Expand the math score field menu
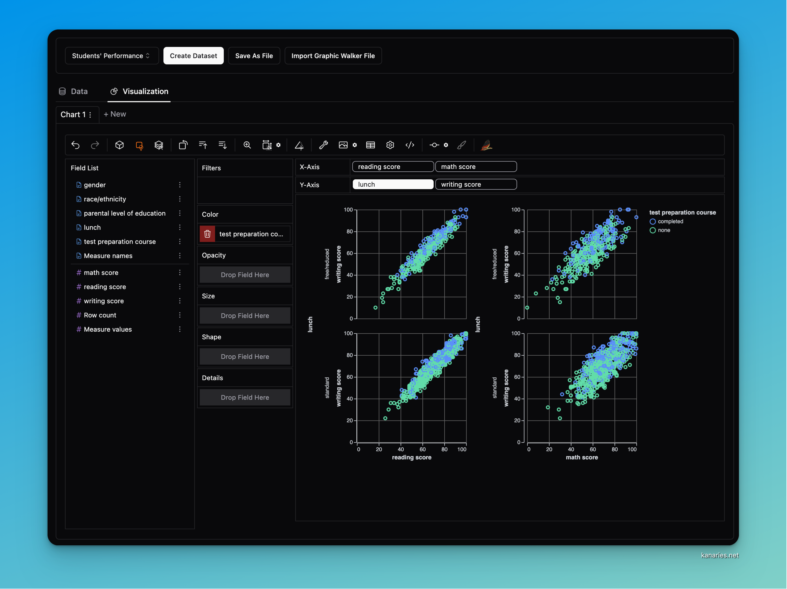 pos(180,272)
